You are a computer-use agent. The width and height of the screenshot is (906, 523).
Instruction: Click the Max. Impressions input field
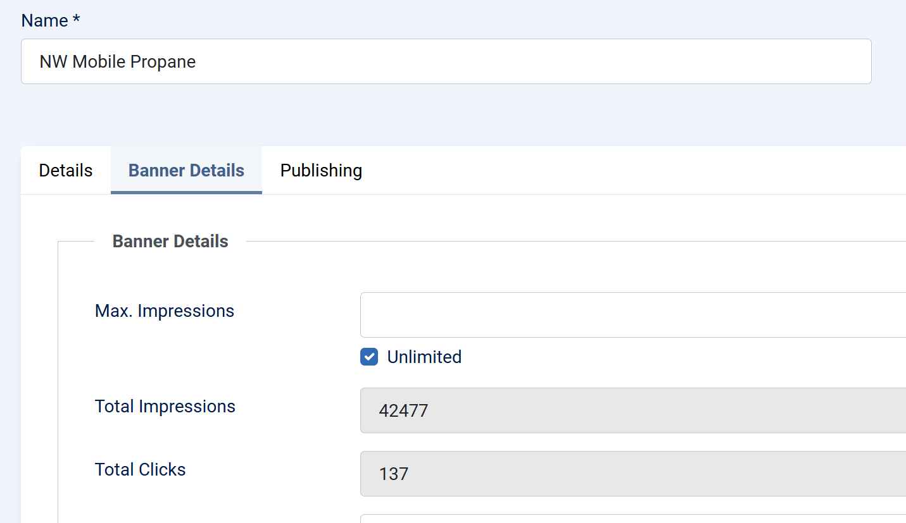[633, 315]
